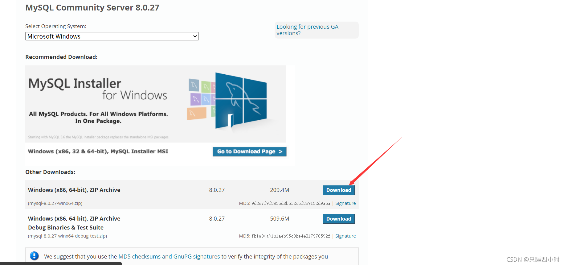
Task: Open Signature link for mysql-8.0.27-winx64.zip
Action: (345, 203)
